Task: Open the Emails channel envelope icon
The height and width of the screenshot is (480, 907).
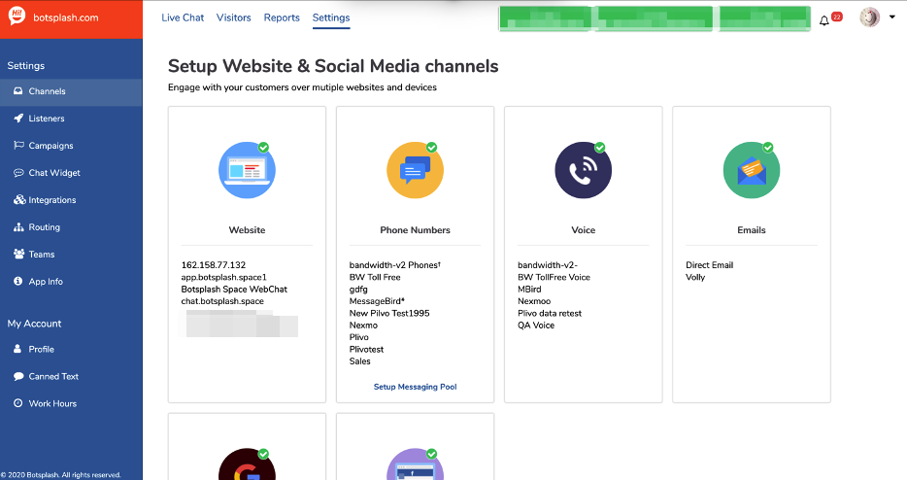Action: point(752,170)
